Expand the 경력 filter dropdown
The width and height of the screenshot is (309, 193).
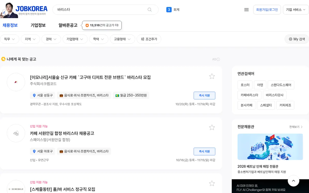coord(51,39)
